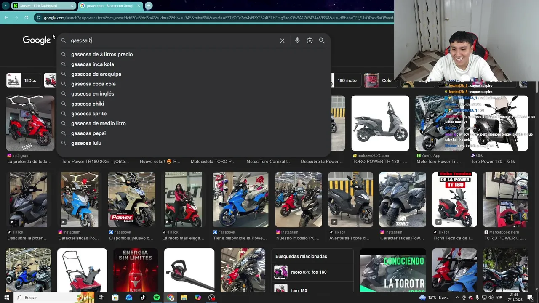The height and width of the screenshot is (303, 539).
Task: Start voice search with microphone icon
Action: tap(297, 40)
